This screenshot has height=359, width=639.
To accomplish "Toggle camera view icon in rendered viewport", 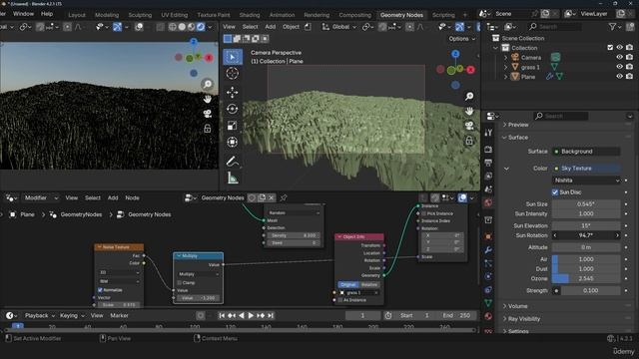I will (208, 114).
